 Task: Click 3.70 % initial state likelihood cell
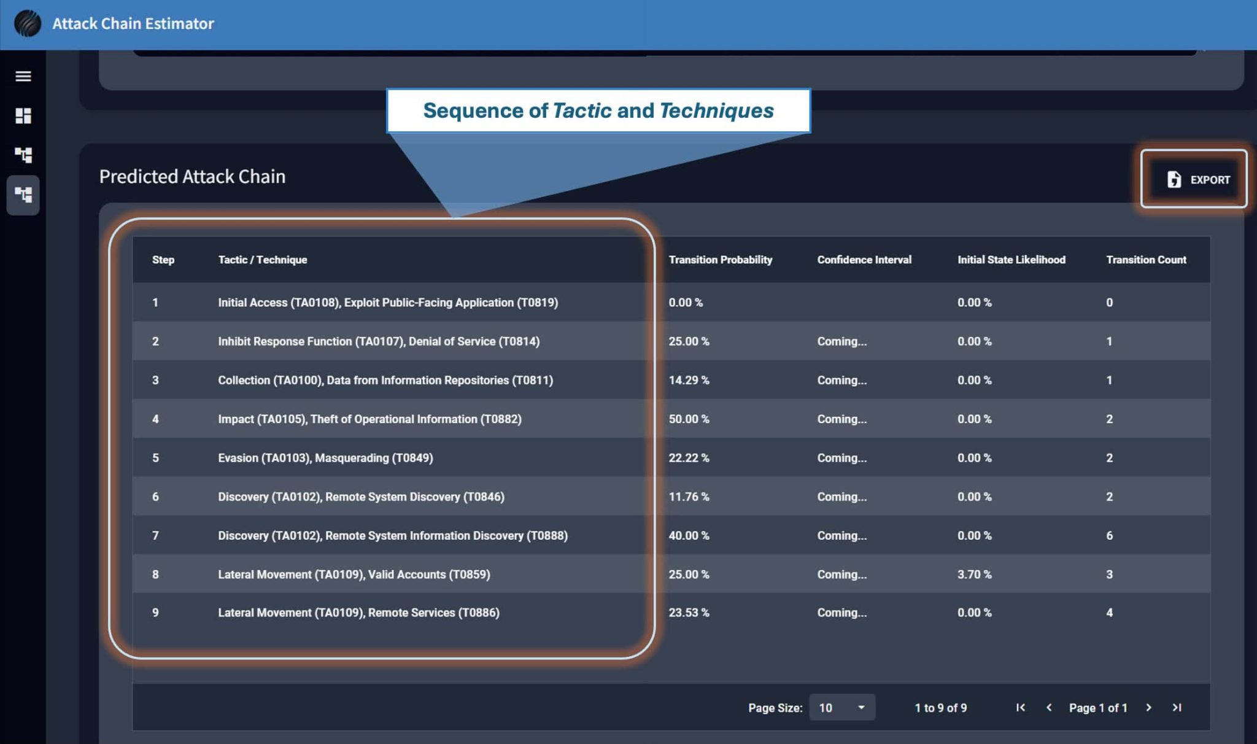tap(974, 574)
